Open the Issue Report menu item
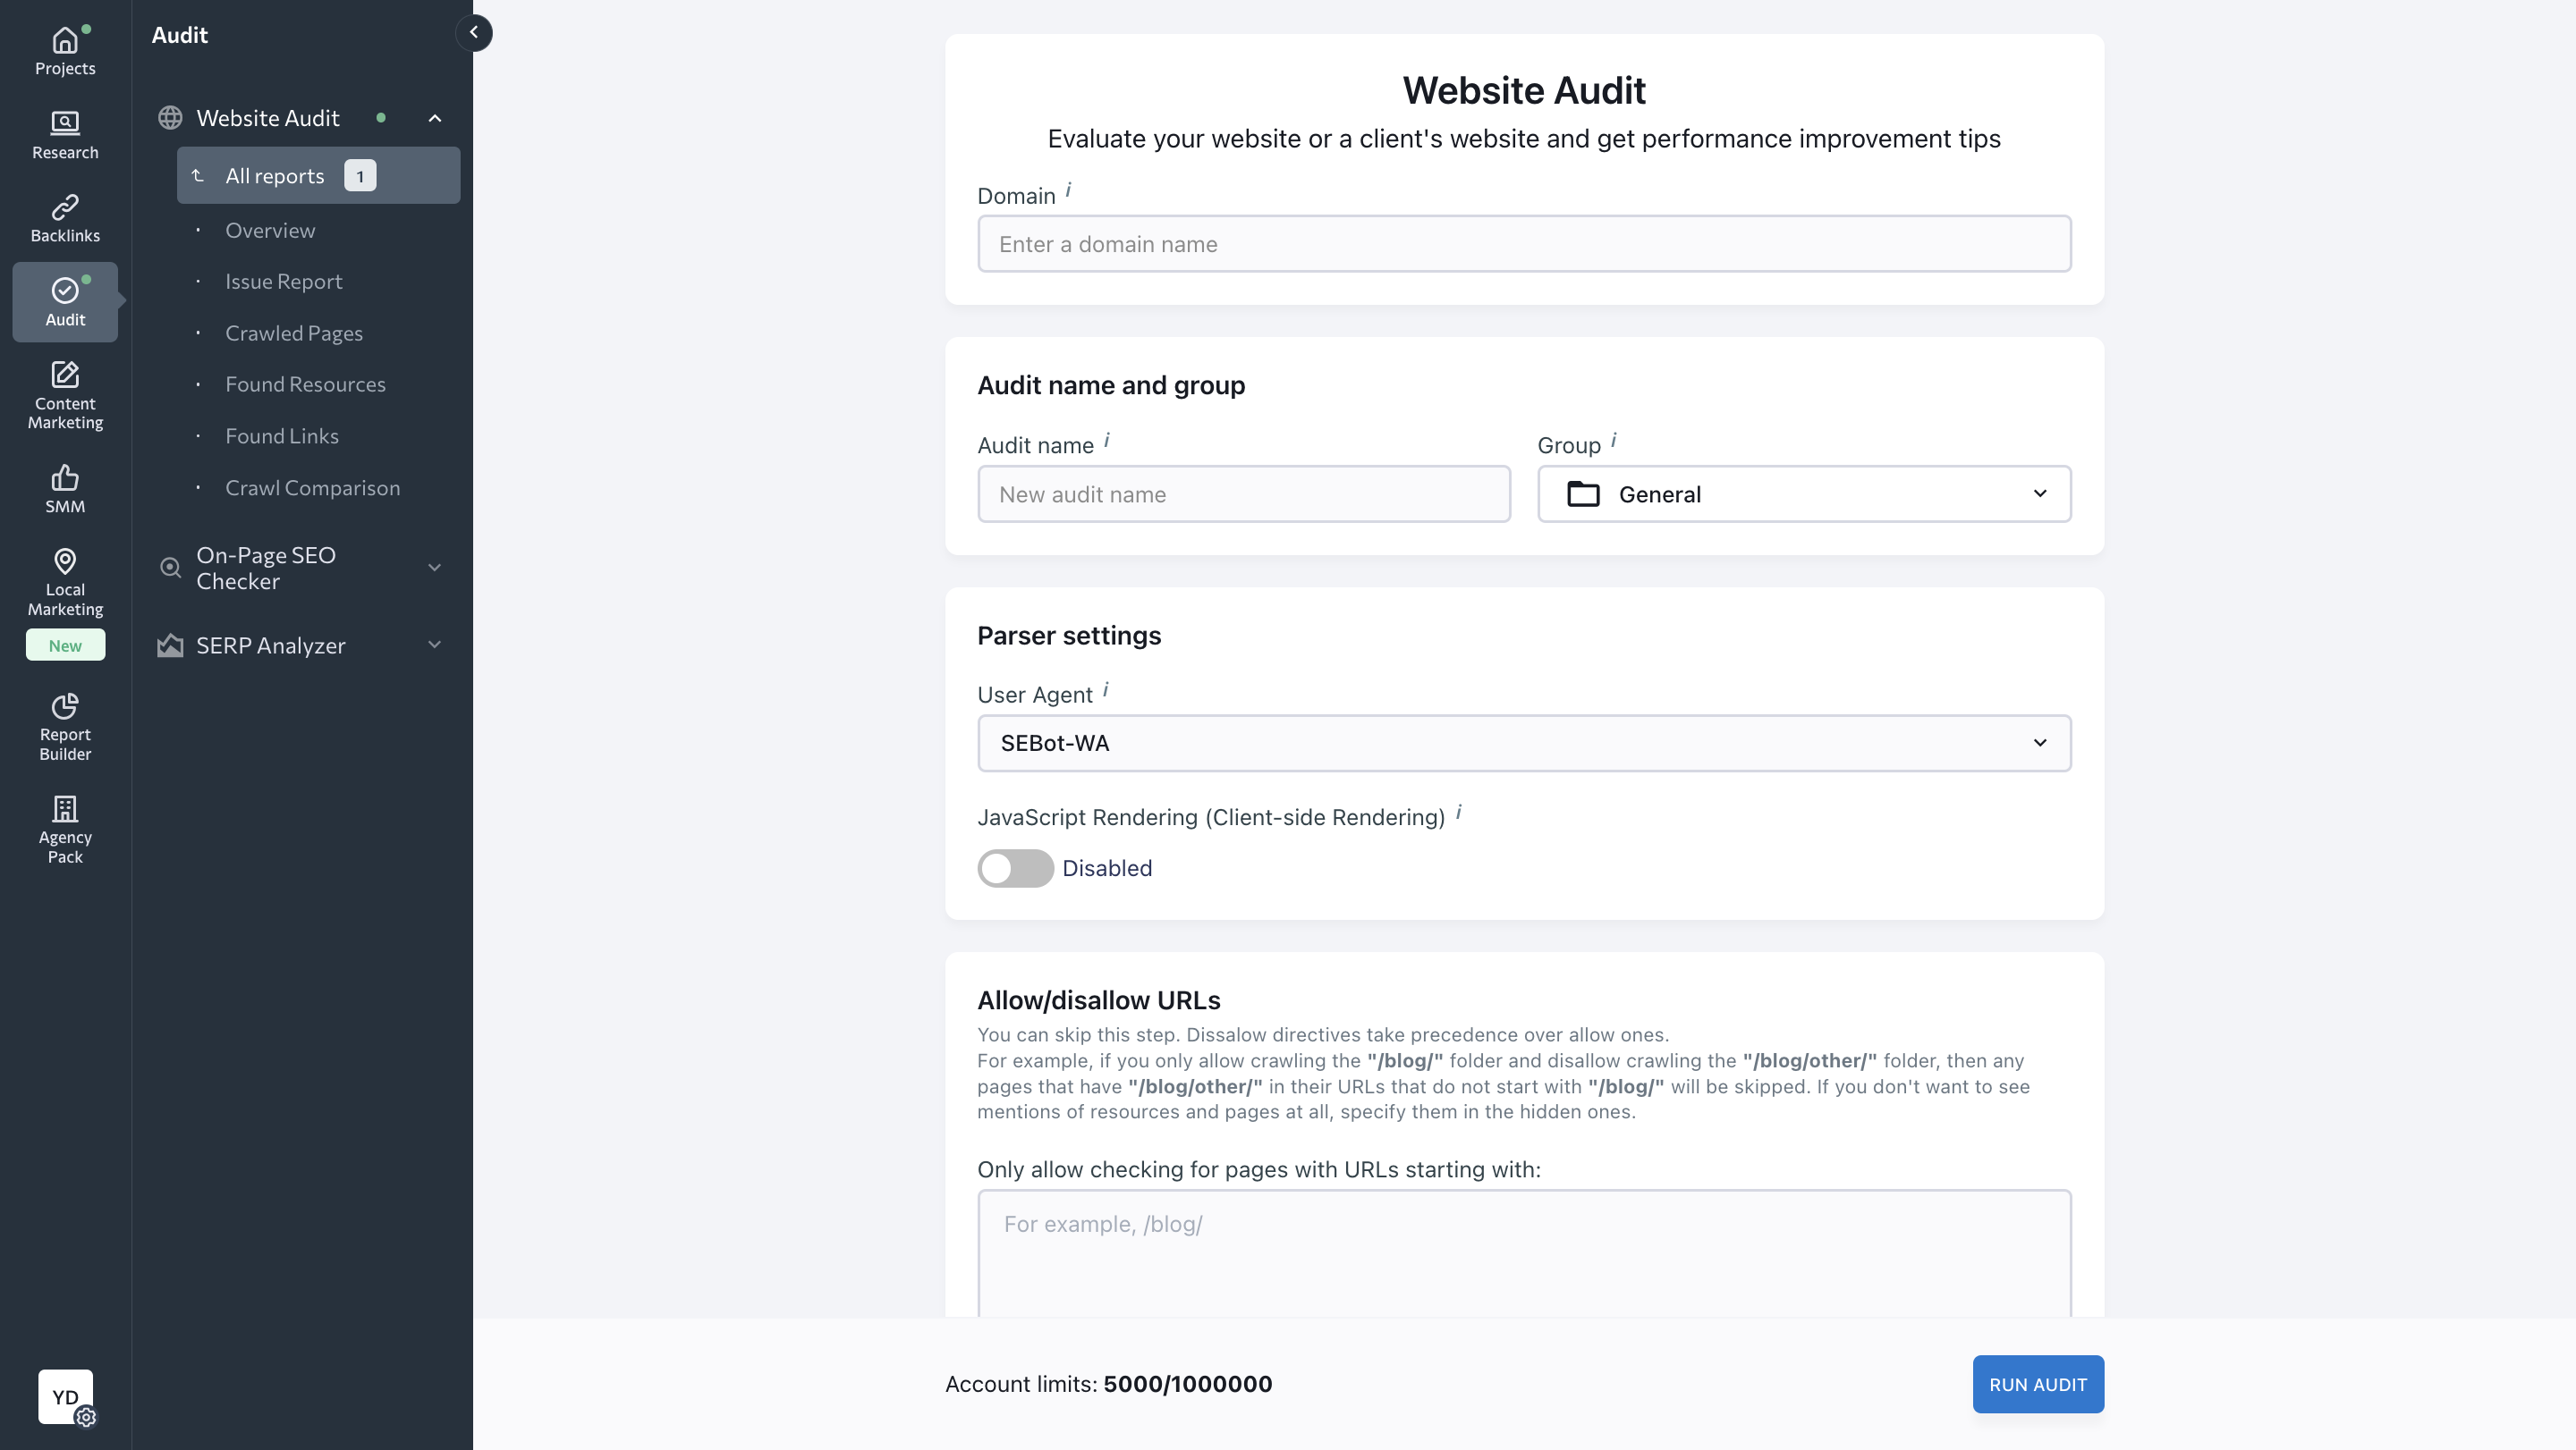The height and width of the screenshot is (1450, 2576). pos(284,282)
